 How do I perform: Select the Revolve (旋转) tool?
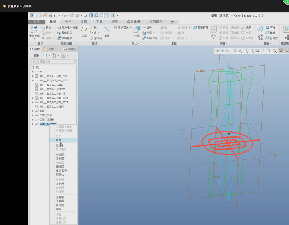[147, 27]
